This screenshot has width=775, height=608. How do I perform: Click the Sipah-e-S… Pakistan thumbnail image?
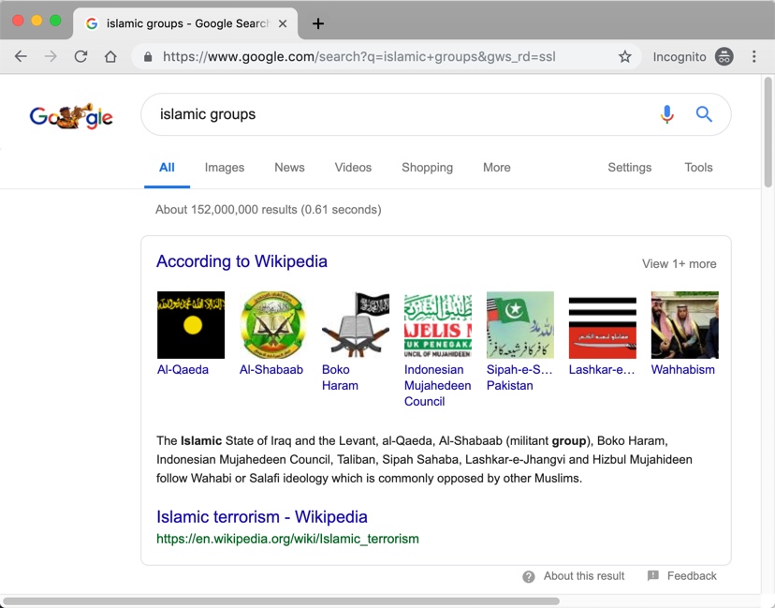tap(520, 325)
